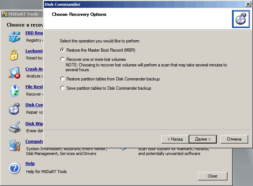
Task: Choose Restore partition tables from backup option
Action: tap(110, 79)
